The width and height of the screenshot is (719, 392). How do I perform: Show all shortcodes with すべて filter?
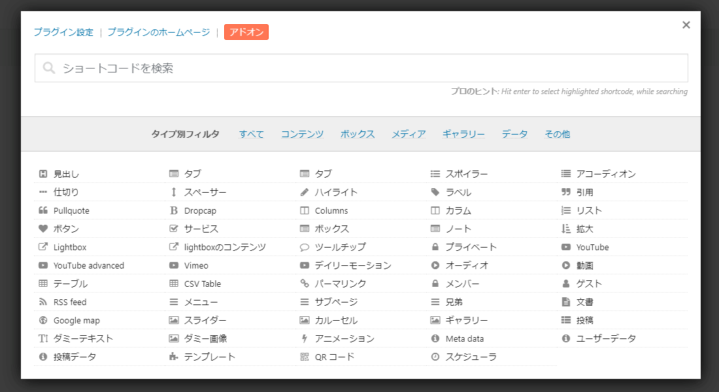(x=252, y=134)
